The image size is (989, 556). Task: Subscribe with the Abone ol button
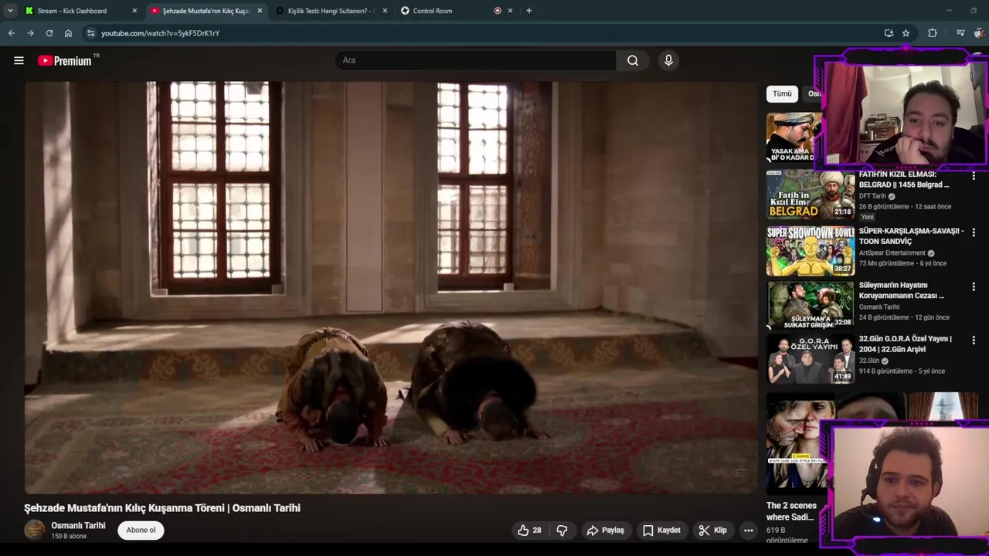click(141, 530)
